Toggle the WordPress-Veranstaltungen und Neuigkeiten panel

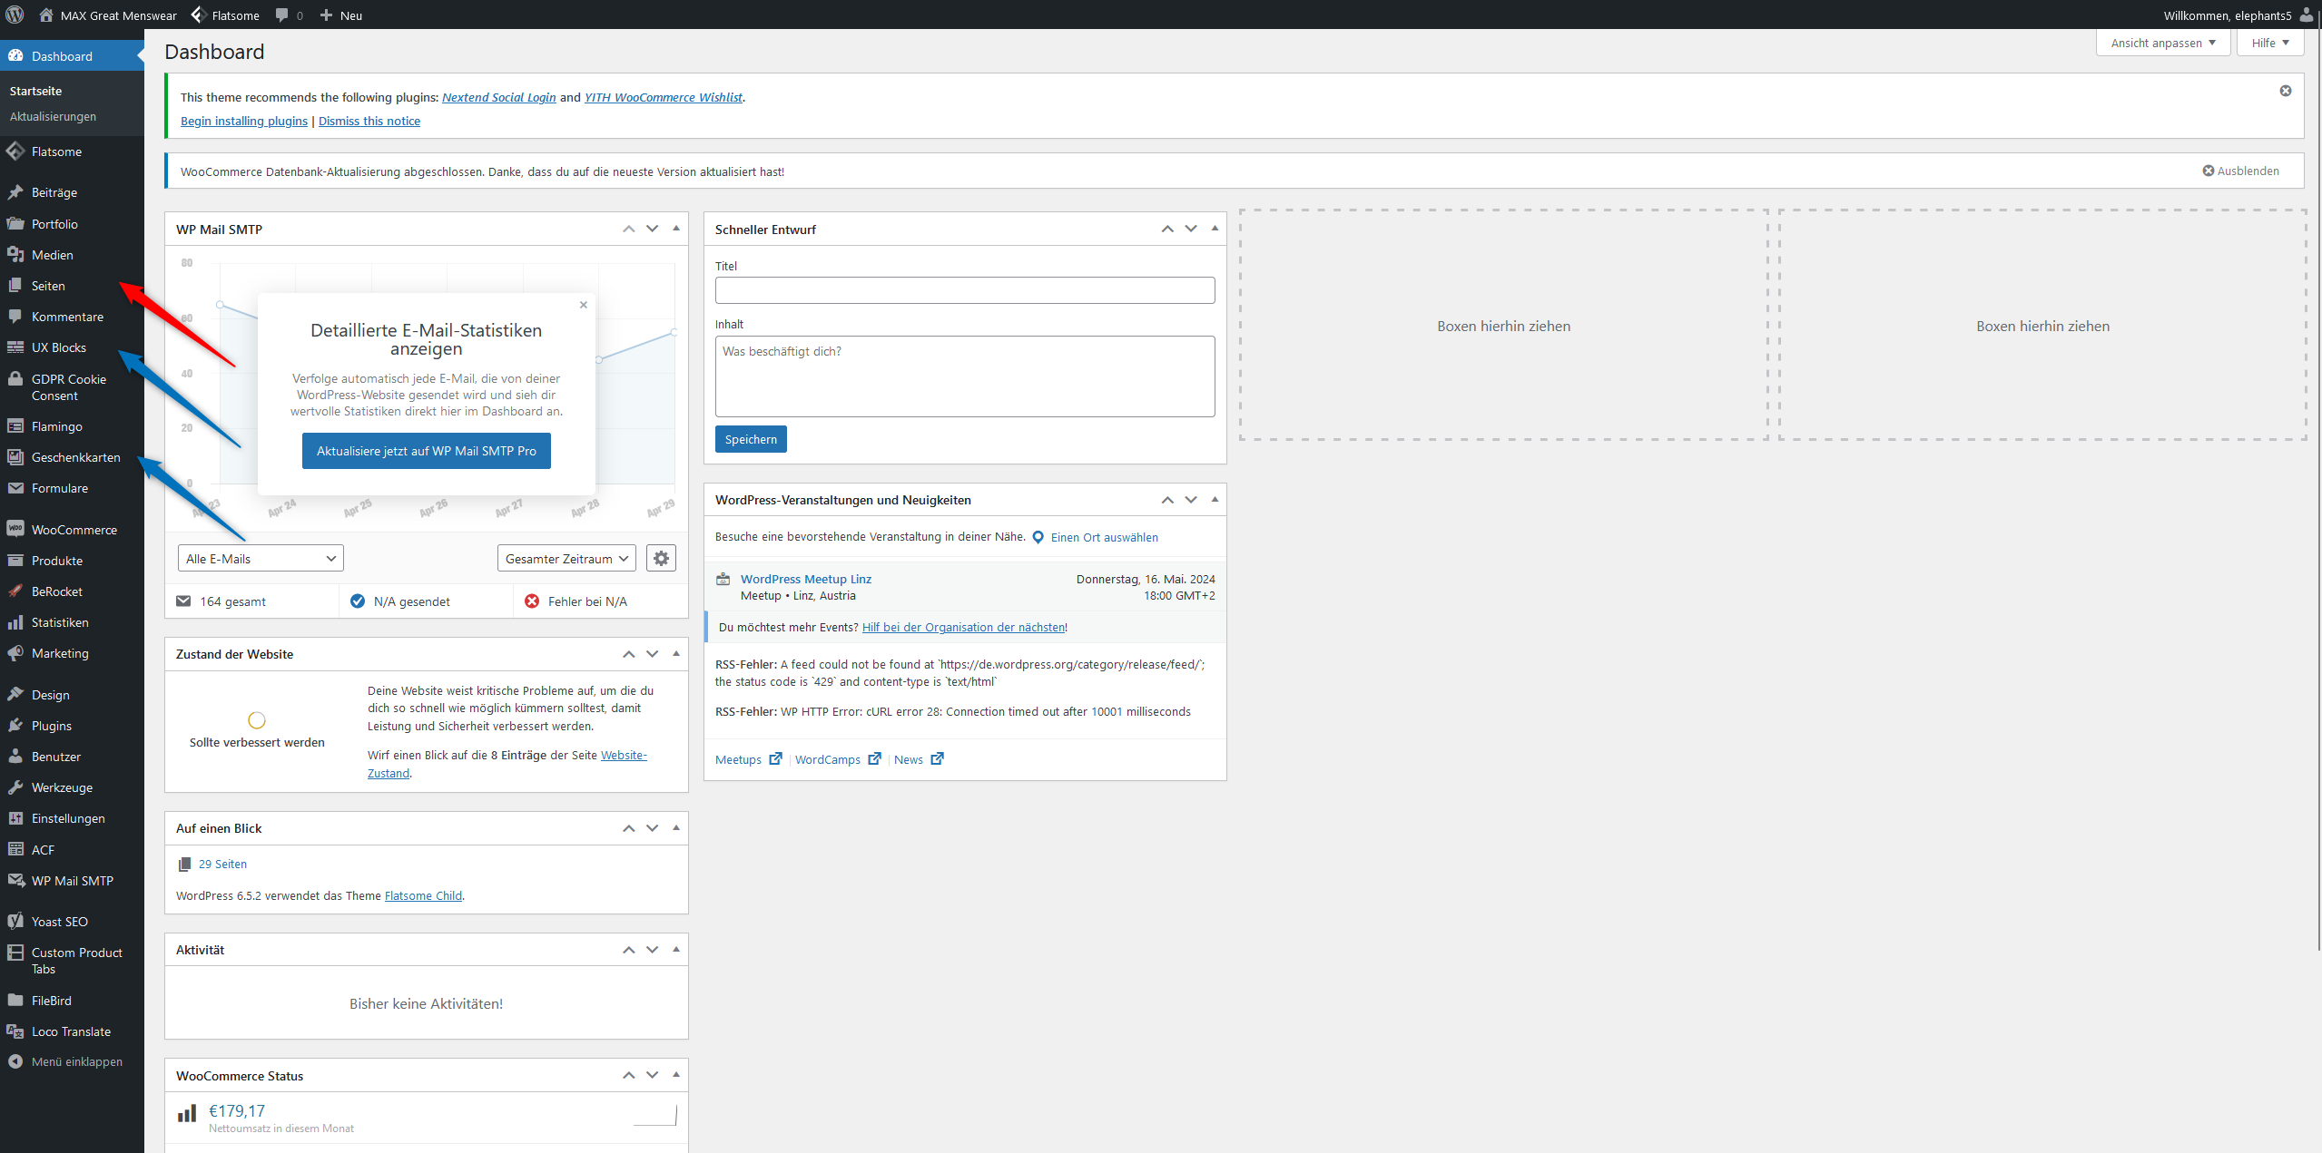point(1215,499)
